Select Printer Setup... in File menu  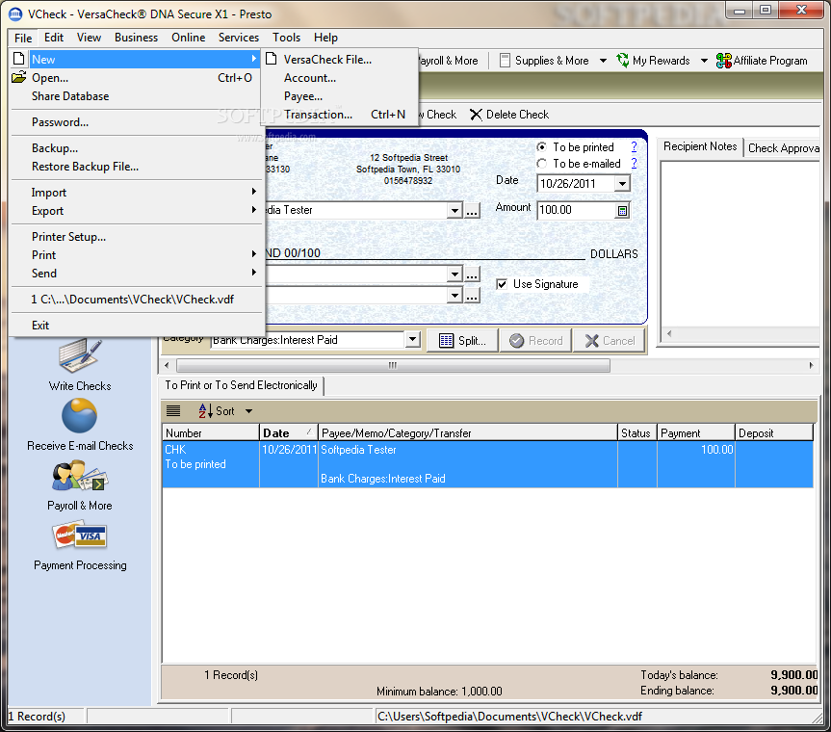point(138,236)
